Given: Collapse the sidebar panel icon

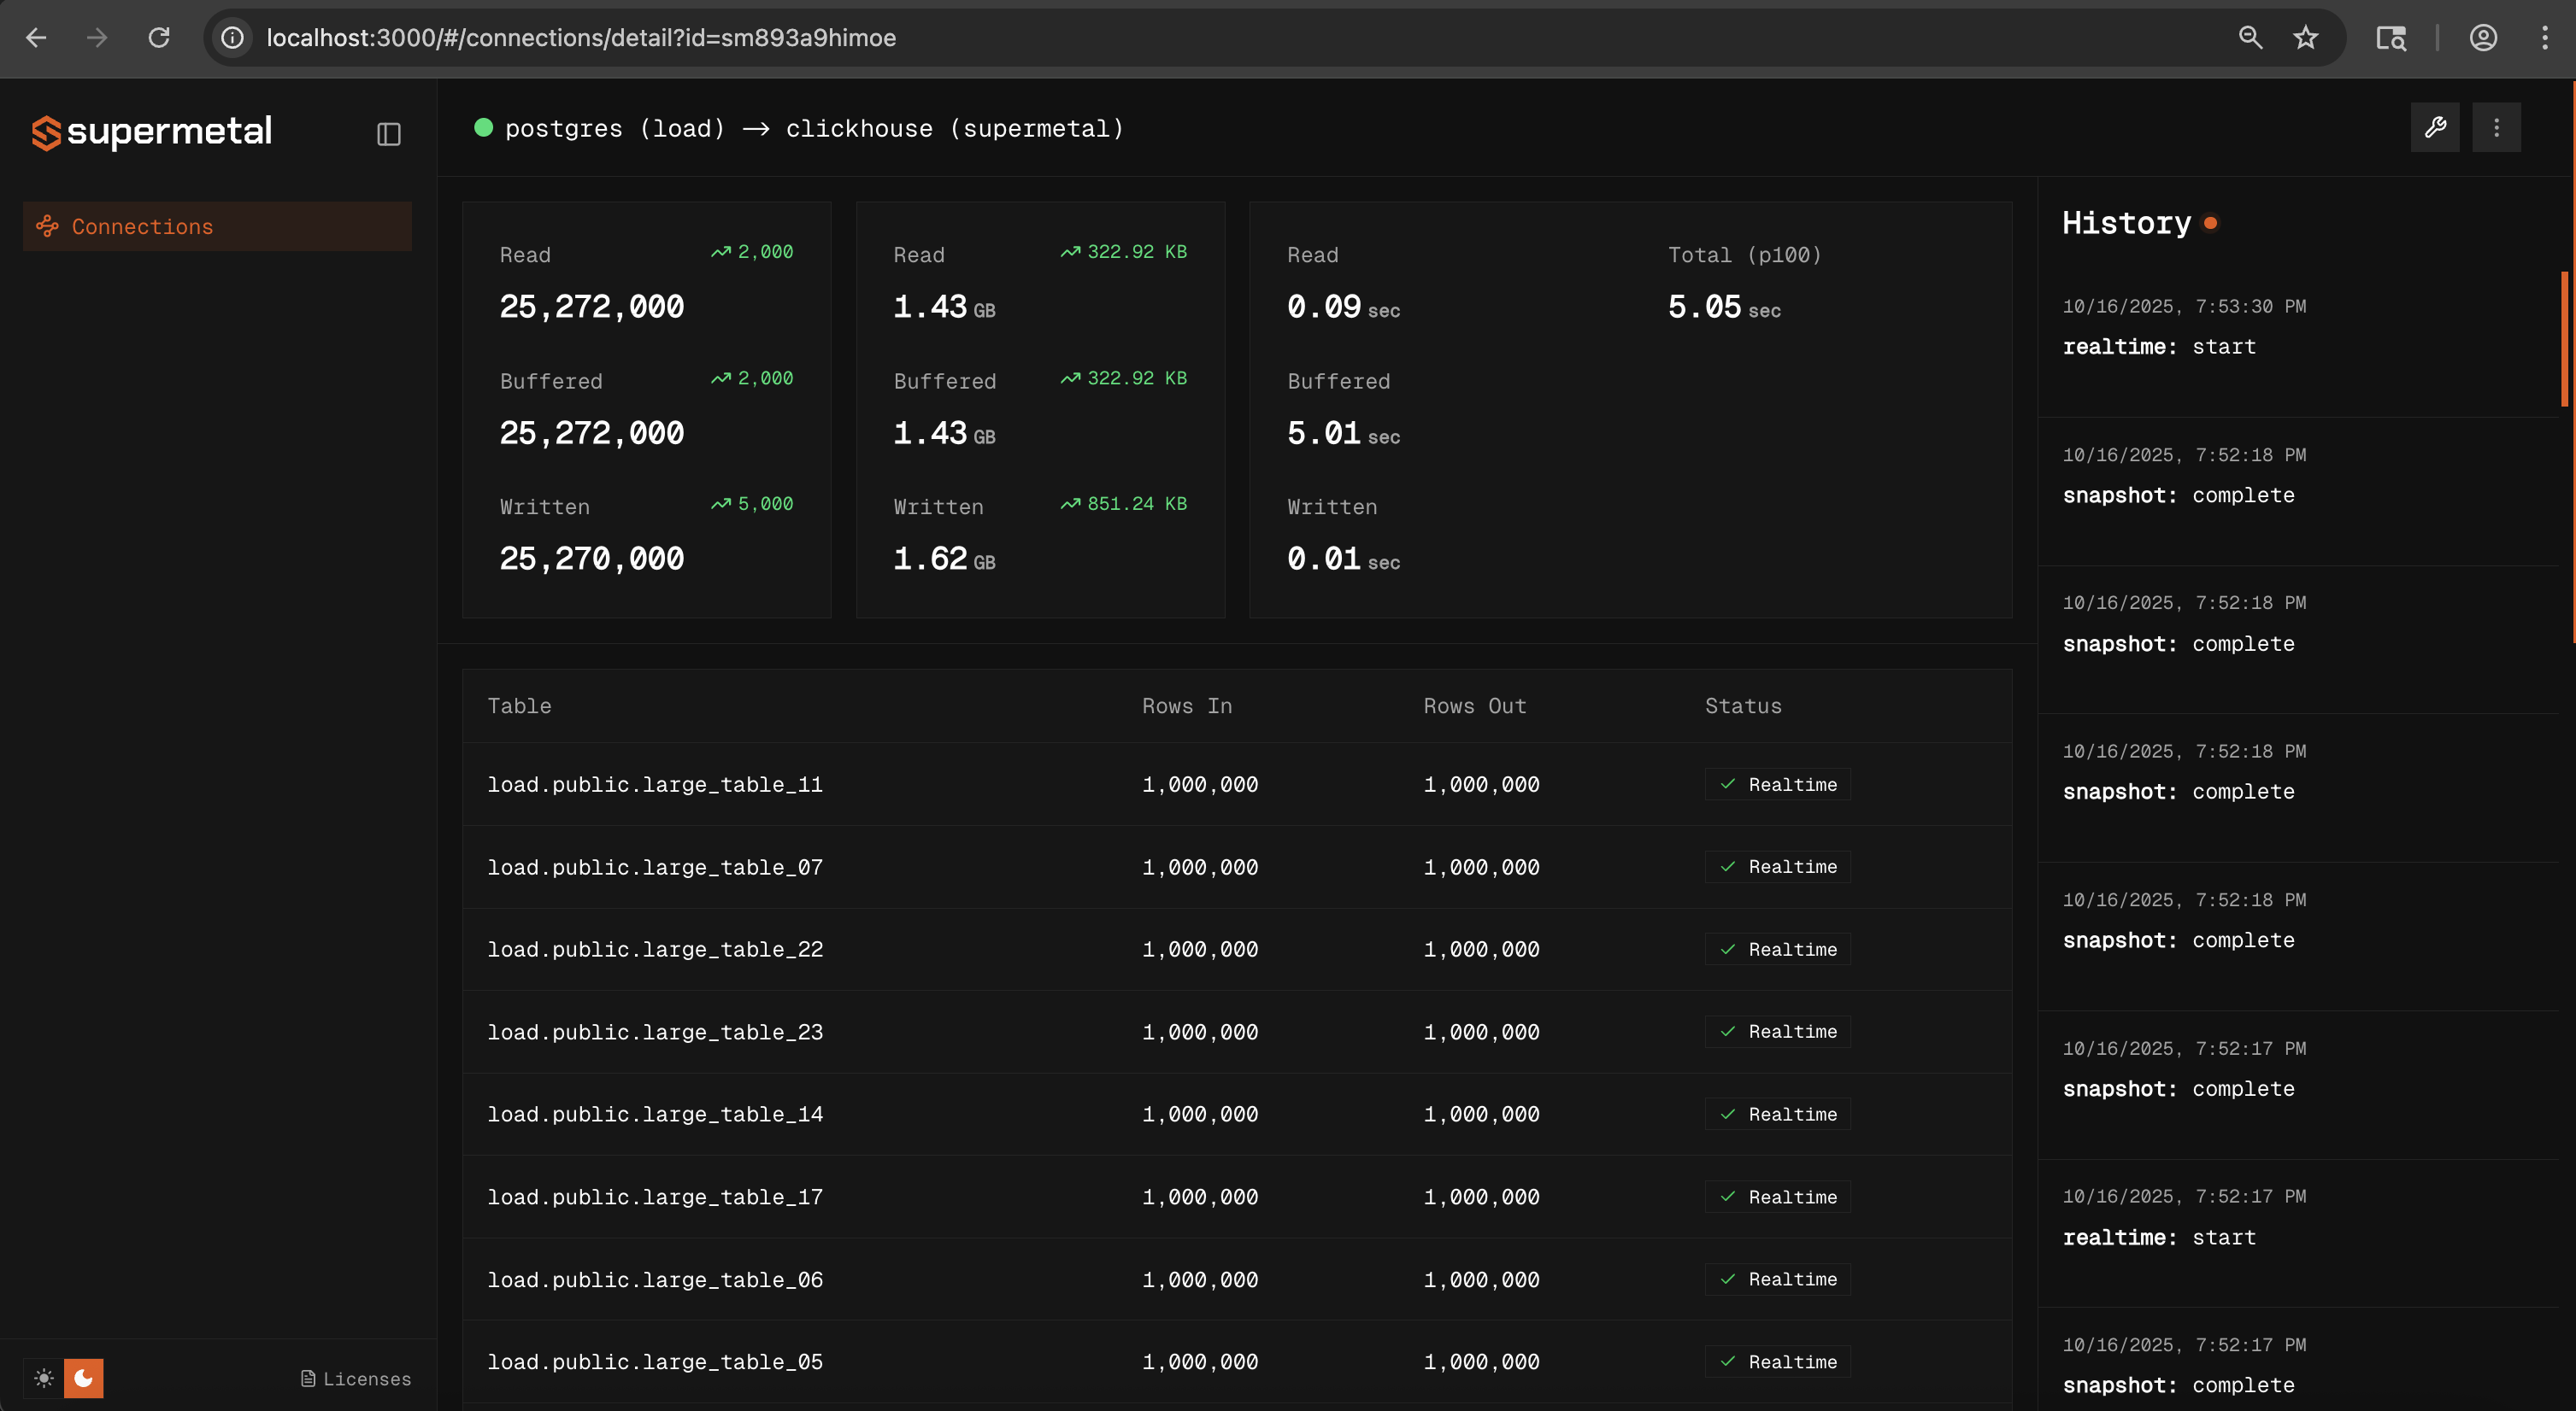Looking at the screenshot, I should [x=389, y=134].
